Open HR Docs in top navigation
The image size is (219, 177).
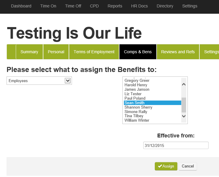139,6
